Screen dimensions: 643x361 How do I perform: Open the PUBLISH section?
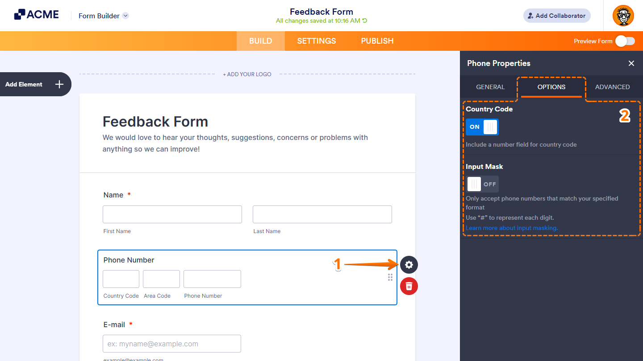click(x=377, y=41)
